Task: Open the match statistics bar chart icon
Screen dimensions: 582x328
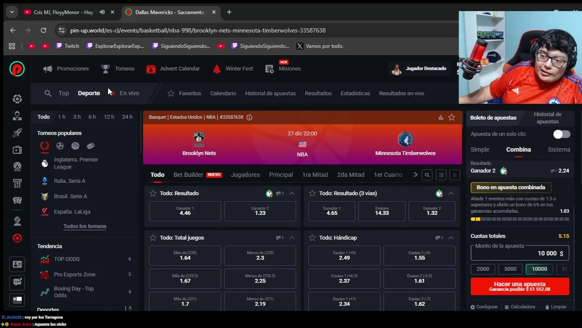Action: 441,118
